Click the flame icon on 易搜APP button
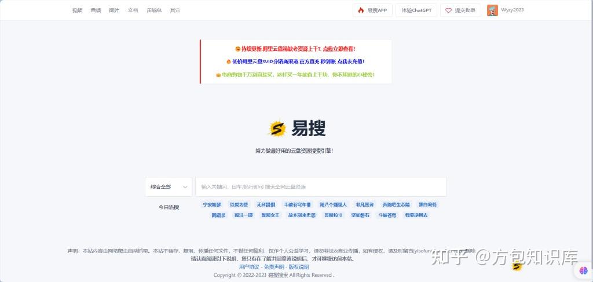The height and width of the screenshot is (282, 593). [x=361, y=10]
